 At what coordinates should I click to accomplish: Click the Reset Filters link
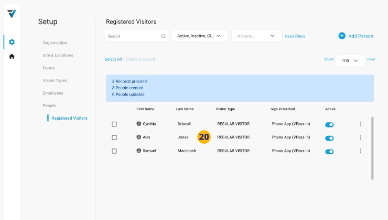pos(295,36)
